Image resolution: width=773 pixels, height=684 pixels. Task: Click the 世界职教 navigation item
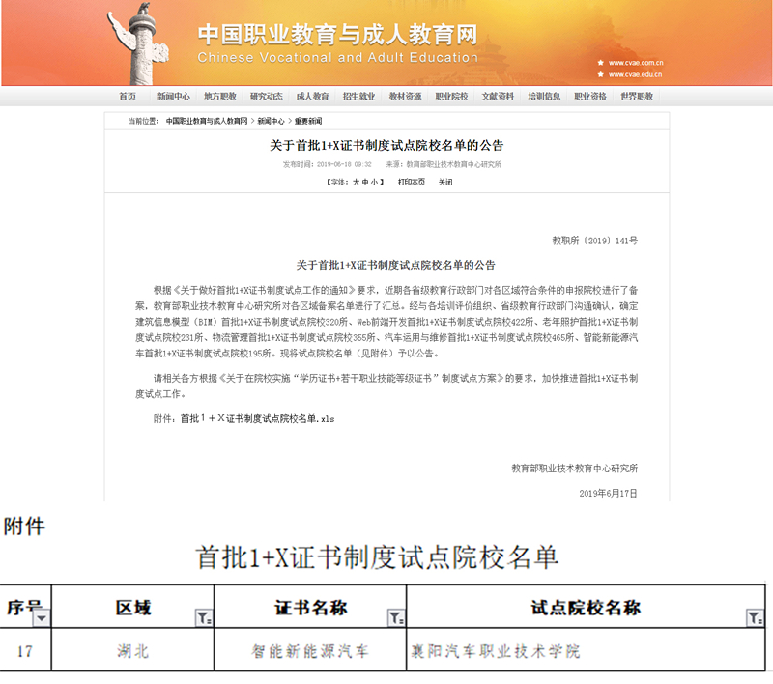(x=637, y=97)
